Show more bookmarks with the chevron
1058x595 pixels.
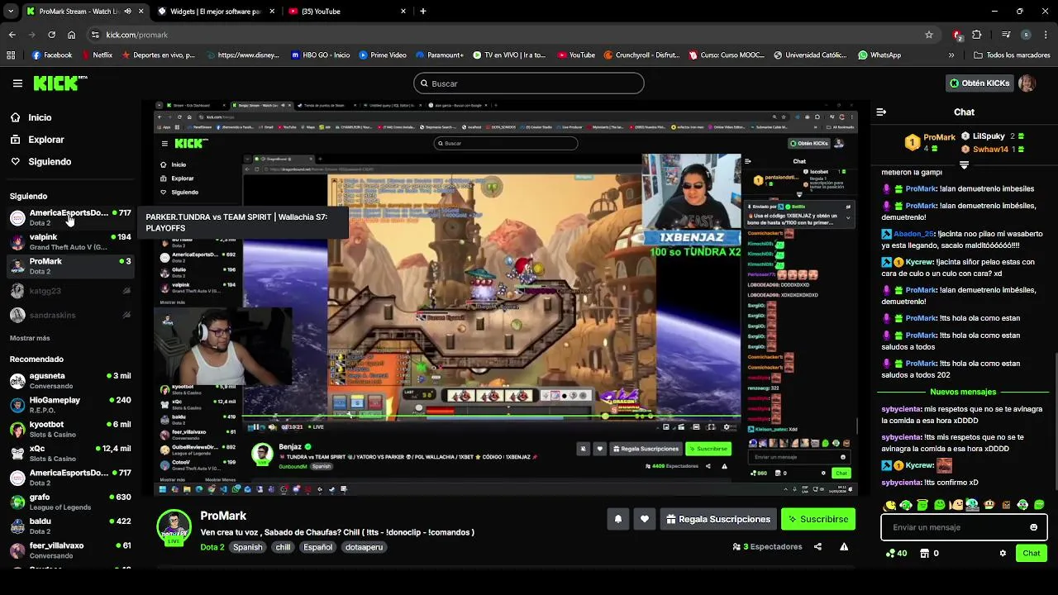tap(951, 55)
